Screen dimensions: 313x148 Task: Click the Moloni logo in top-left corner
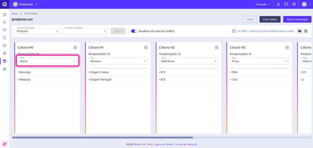(4, 4)
